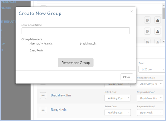Open Baer, Kevin player name link
The height and width of the screenshot is (121, 166).
59,110
